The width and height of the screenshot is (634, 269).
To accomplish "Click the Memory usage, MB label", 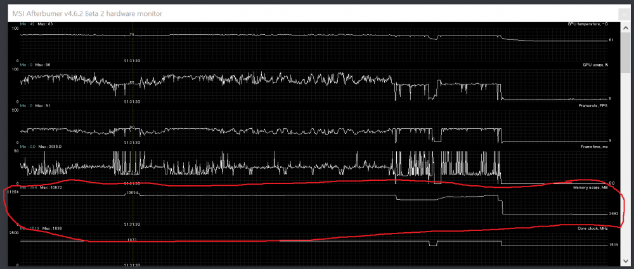I will 590,188.
